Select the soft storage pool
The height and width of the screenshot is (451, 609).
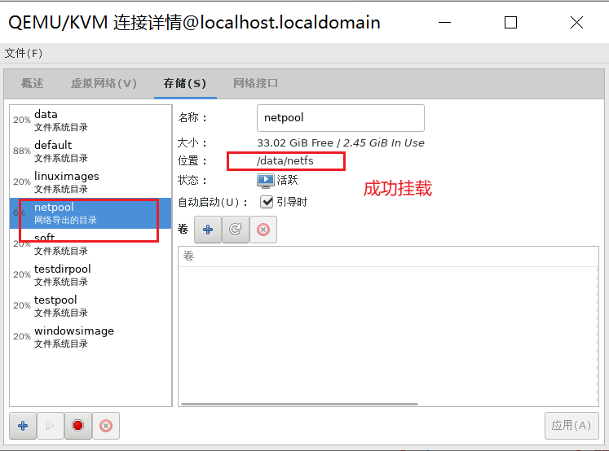[90, 244]
